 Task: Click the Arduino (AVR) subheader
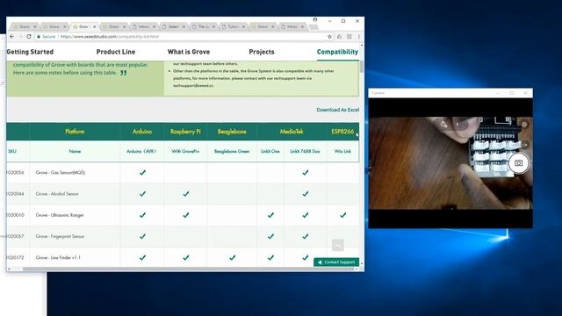coord(141,151)
